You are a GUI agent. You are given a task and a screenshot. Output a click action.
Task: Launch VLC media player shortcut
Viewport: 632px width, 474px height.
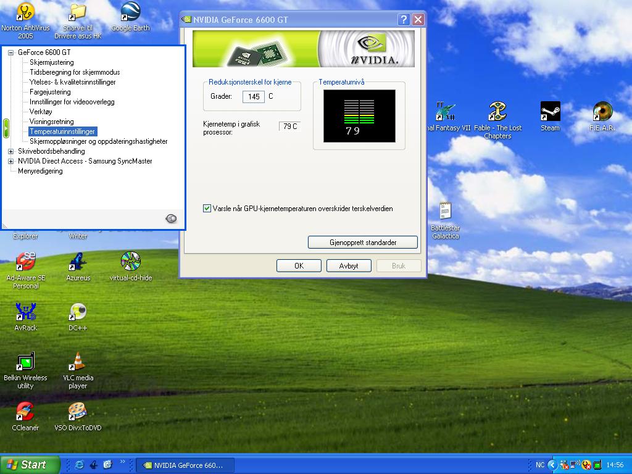78,370
